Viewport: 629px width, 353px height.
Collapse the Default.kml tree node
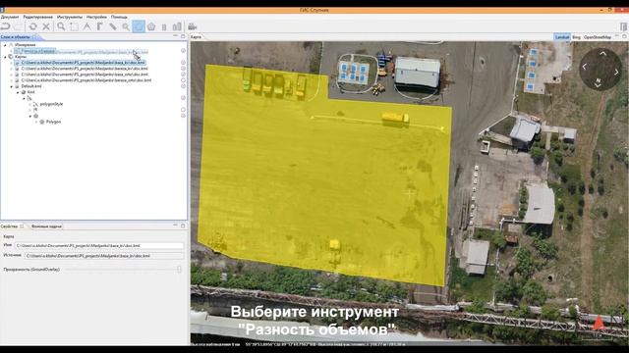12,86
